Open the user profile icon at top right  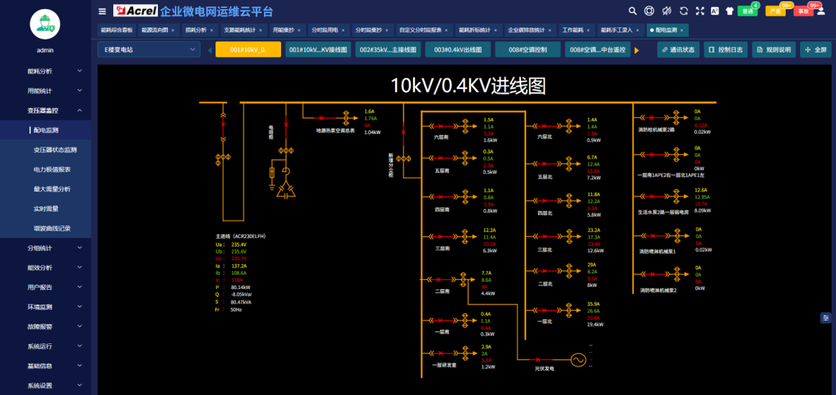(821, 11)
